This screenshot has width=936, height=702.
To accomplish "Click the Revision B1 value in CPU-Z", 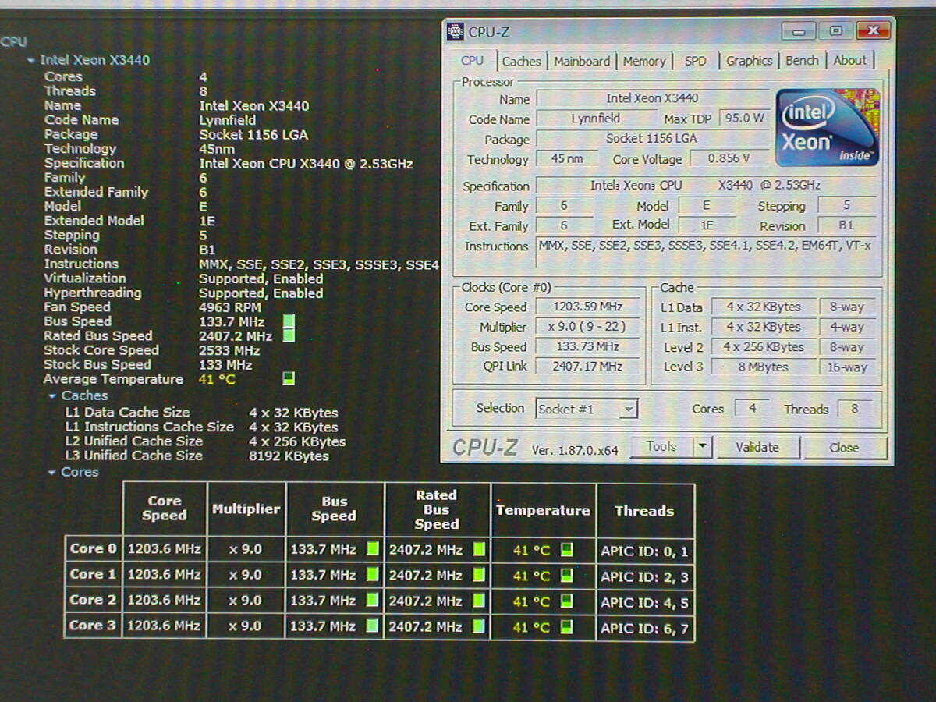I will point(846,225).
